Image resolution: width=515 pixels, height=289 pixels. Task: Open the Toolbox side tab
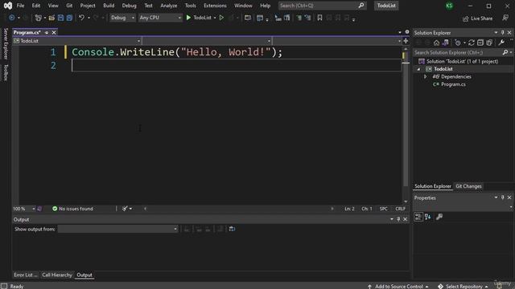[x=6, y=72]
